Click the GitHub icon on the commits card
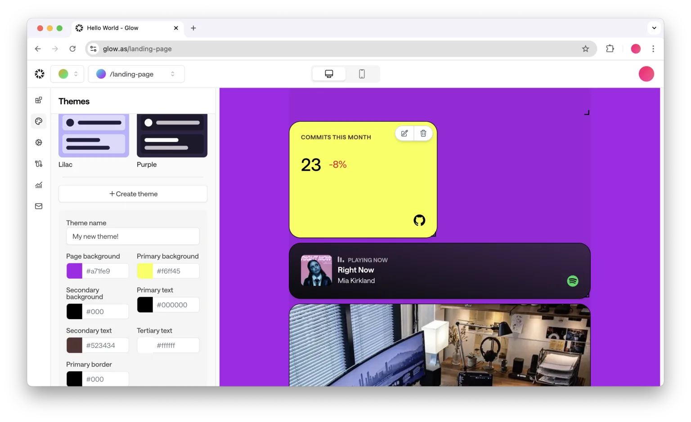 [x=419, y=220]
